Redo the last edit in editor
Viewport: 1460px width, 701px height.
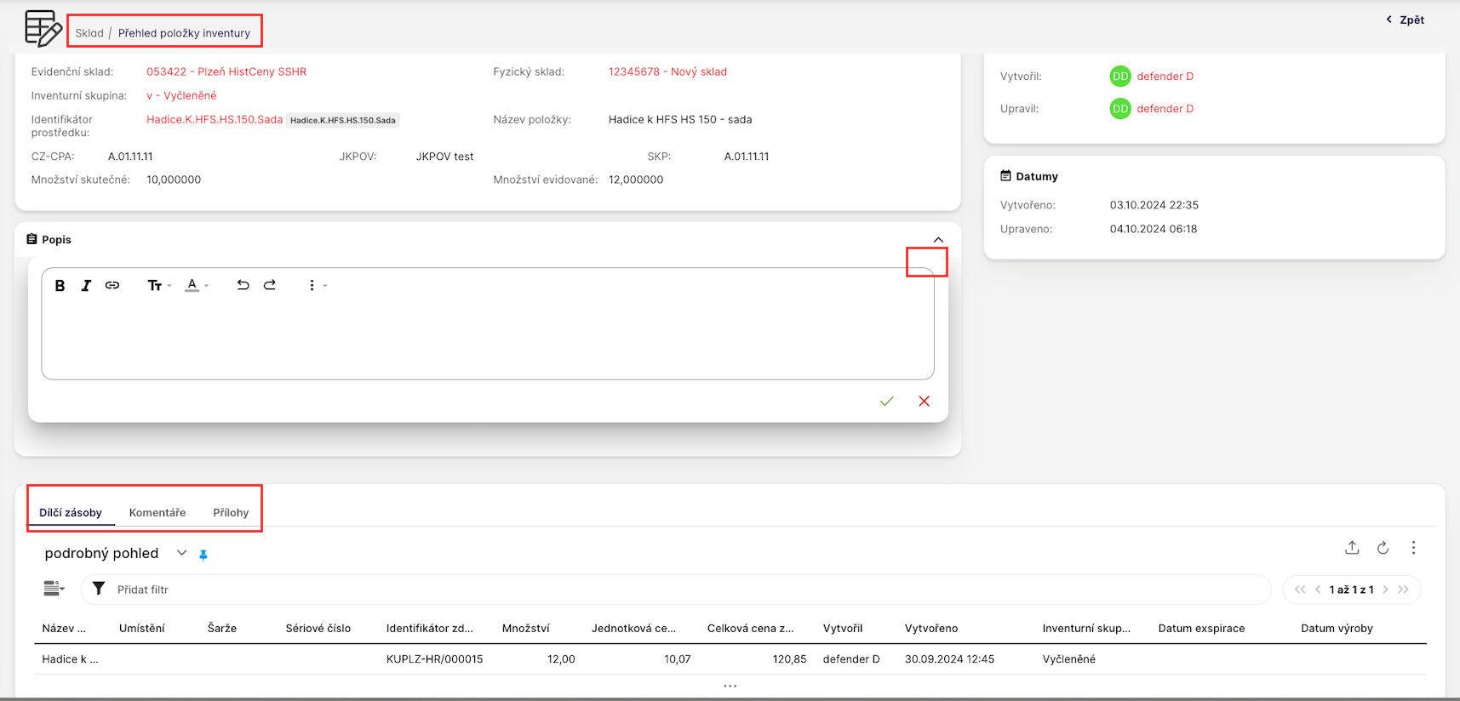[270, 286]
